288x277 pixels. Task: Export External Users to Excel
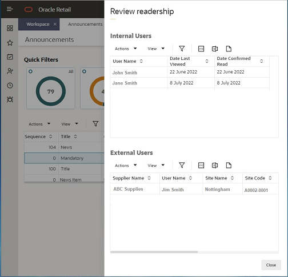(215, 165)
